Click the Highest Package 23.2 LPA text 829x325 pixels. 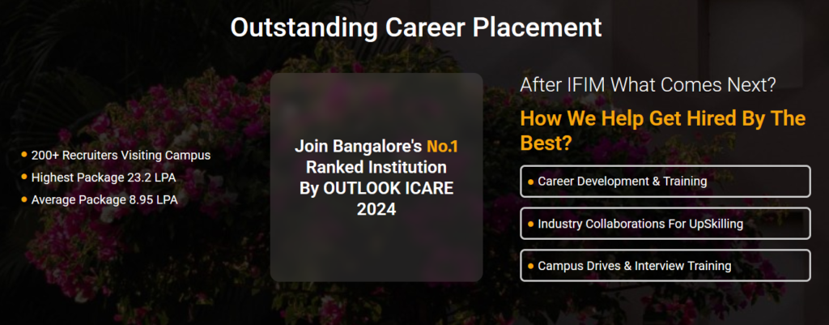(x=104, y=177)
